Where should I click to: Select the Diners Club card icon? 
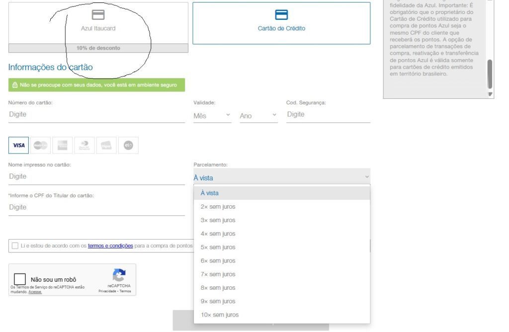[85, 145]
